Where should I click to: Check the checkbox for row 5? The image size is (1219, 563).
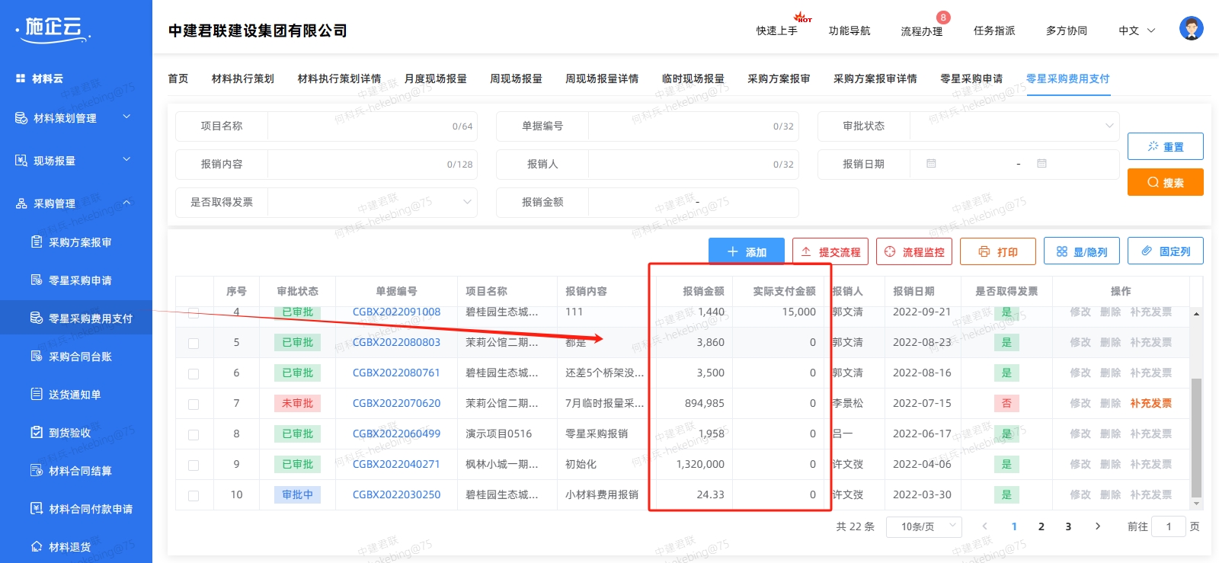(x=194, y=343)
